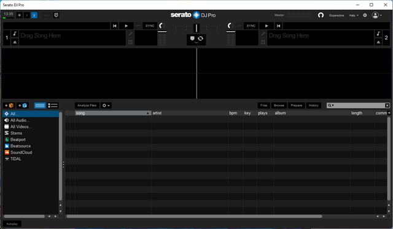Select TIDAL streaming source
This screenshot has height=229, width=393.
pyautogui.click(x=15, y=159)
